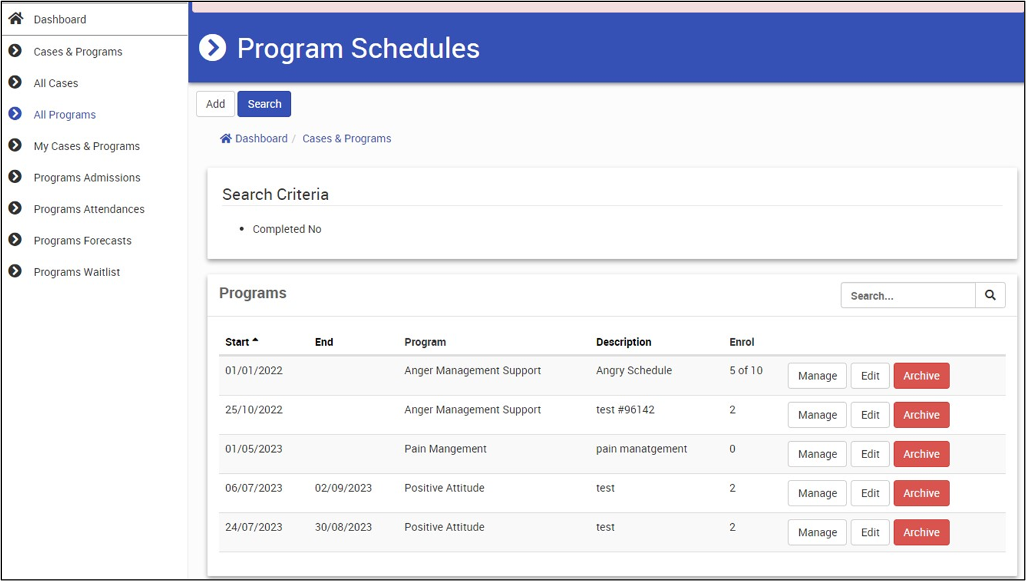Click into the Programs Search... text field
1026x581 pixels.
(908, 295)
